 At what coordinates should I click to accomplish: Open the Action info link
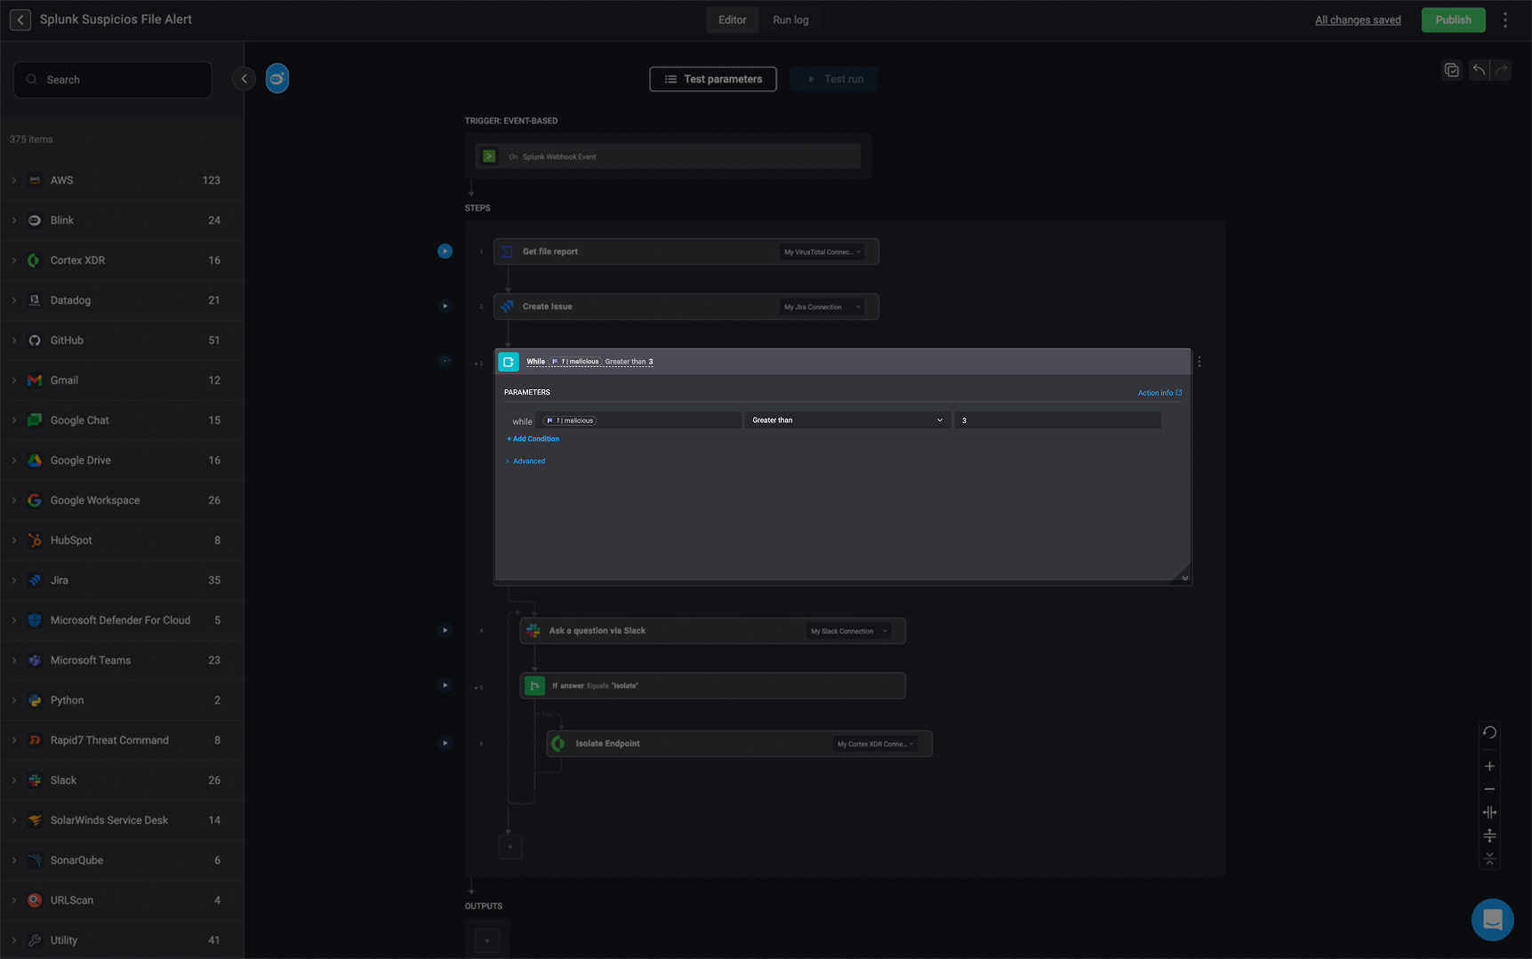pos(1159,393)
